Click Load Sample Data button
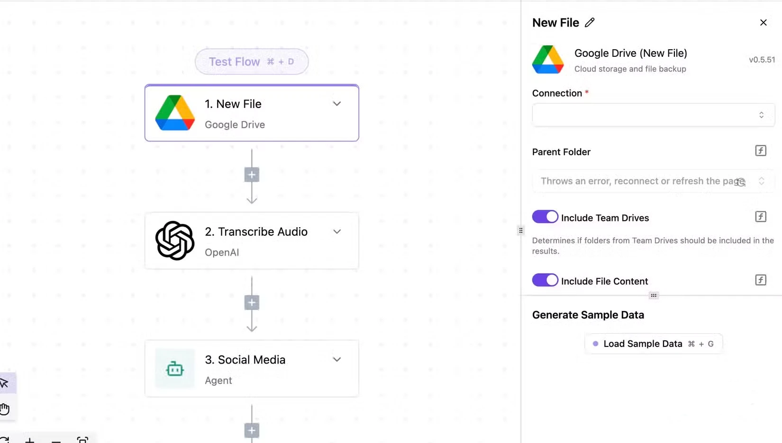This screenshot has height=443, width=782. coord(654,344)
